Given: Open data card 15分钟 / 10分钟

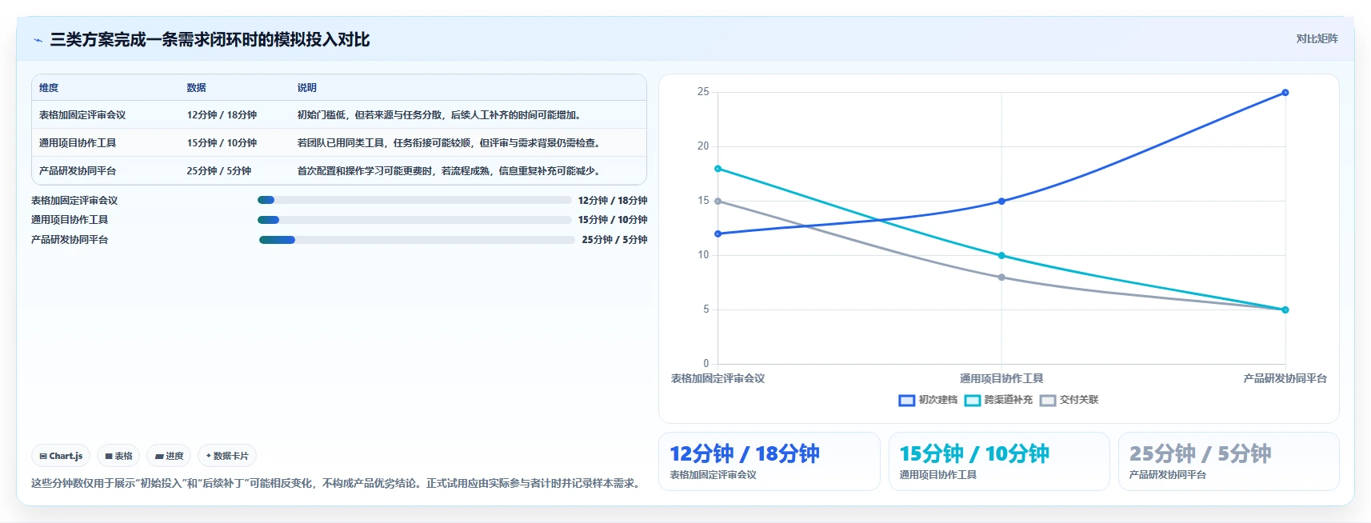Looking at the screenshot, I should tap(999, 461).
